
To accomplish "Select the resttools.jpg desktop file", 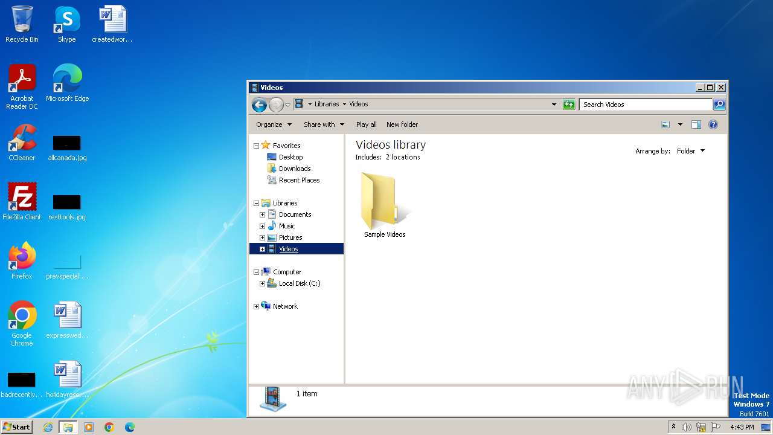I will pyautogui.click(x=67, y=207).
